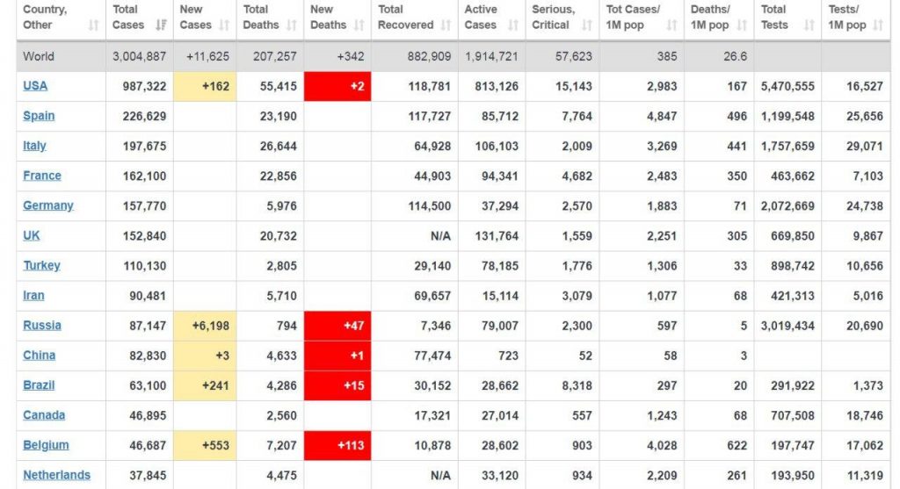Click sort arrows icon beside New Cases

tap(224, 25)
